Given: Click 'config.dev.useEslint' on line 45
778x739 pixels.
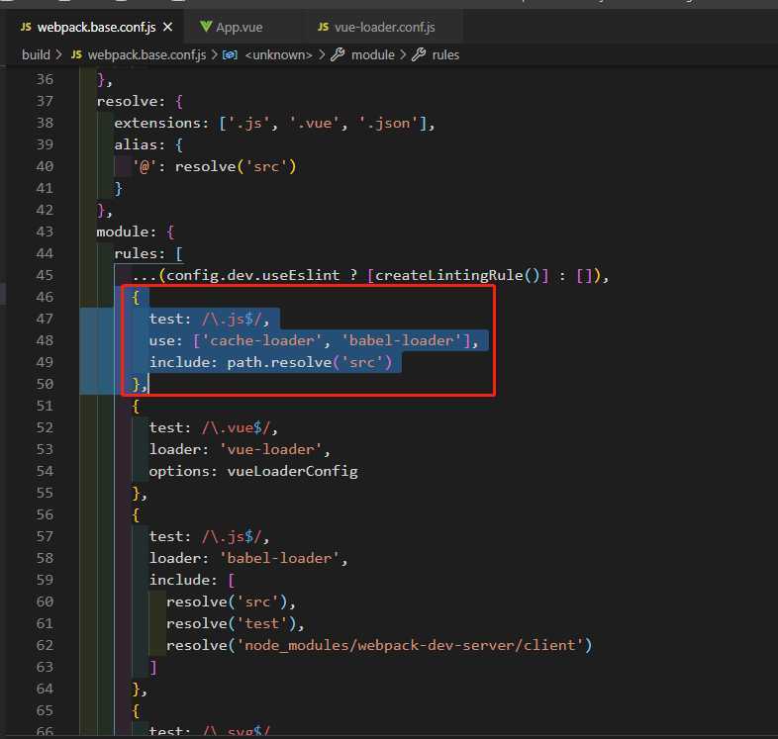Looking at the screenshot, I should pyautogui.click(x=253, y=275).
